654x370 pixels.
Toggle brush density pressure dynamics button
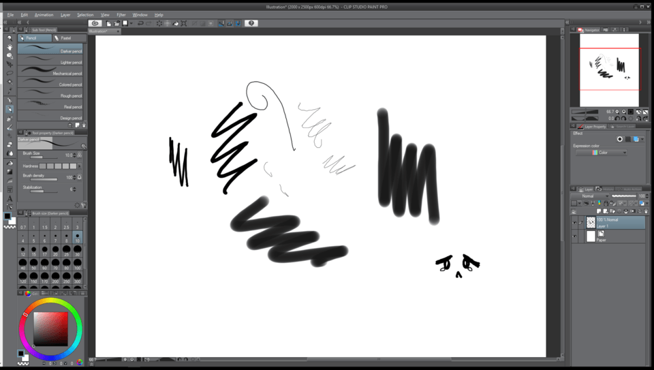(x=79, y=177)
